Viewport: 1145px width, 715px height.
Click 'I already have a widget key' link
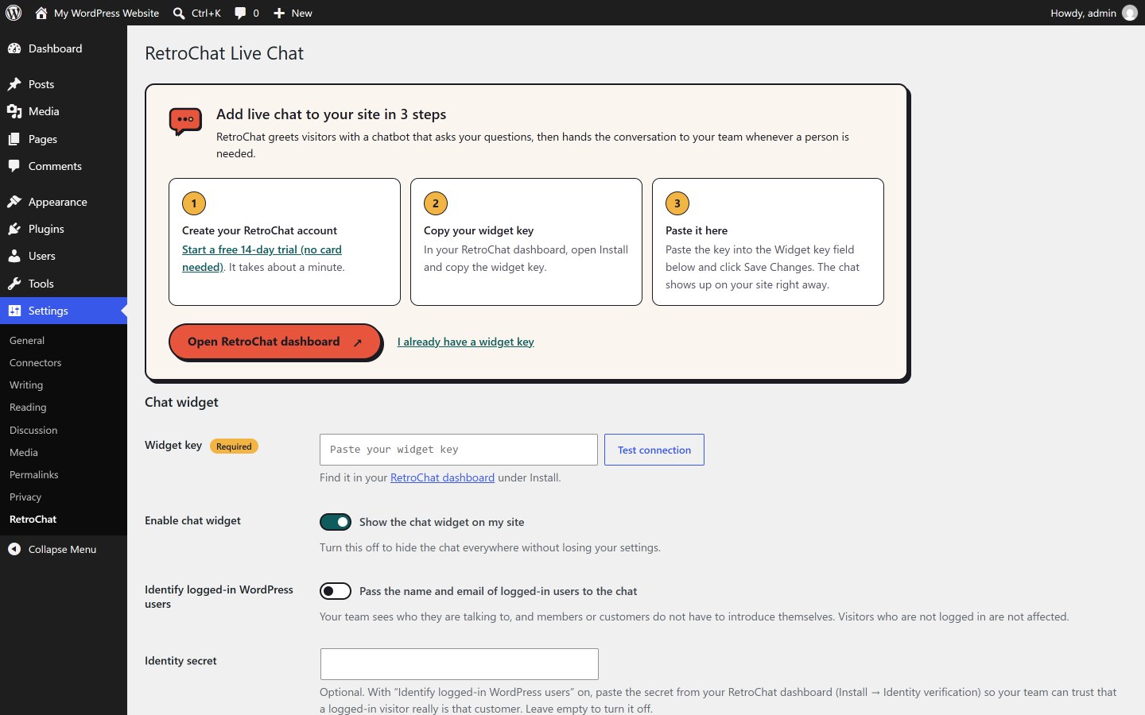tap(466, 342)
